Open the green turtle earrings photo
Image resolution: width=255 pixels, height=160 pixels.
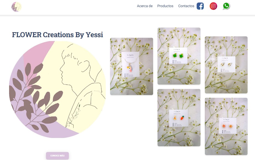pos(179,56)
